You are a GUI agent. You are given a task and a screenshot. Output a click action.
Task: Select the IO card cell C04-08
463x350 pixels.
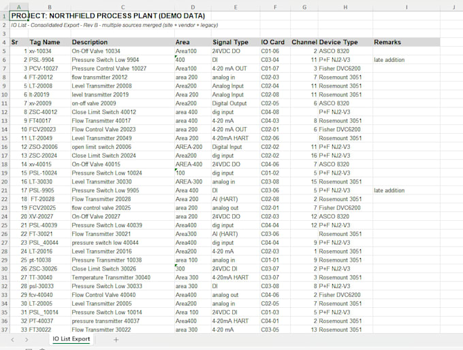pos(275,112)
